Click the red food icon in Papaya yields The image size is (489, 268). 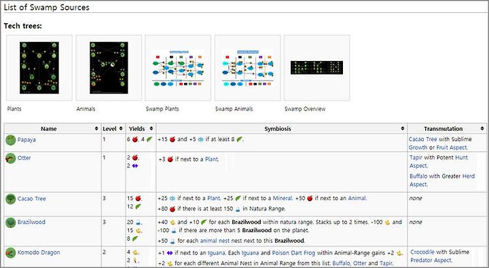pos(134,139)
